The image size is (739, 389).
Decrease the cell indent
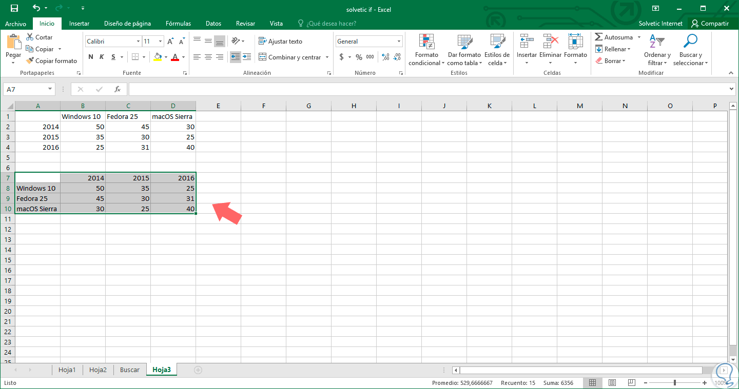point(236,57)
